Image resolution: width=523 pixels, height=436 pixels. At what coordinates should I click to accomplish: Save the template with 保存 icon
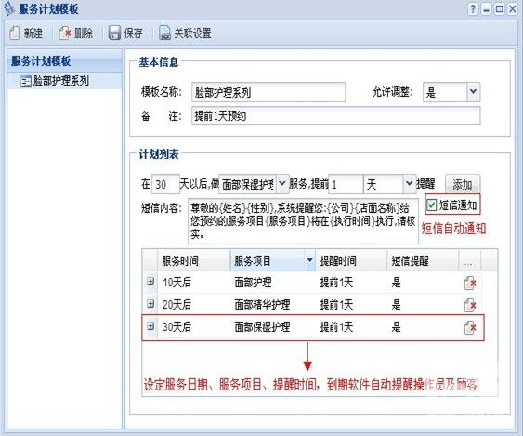[x=114, y=33]
